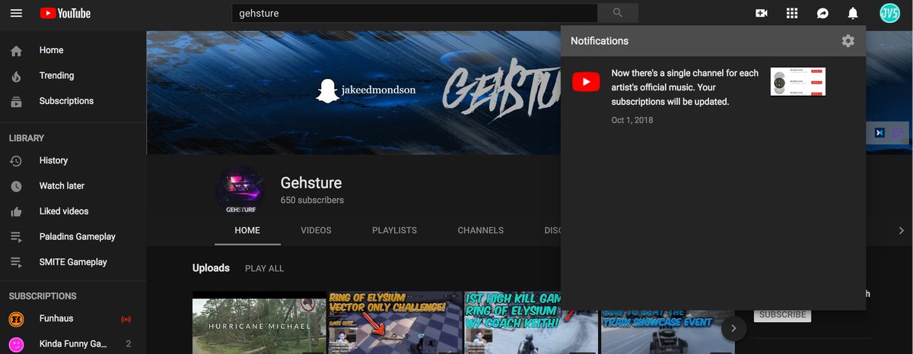Open the Hurricane Michael video thumbnail

coord(259,323)
